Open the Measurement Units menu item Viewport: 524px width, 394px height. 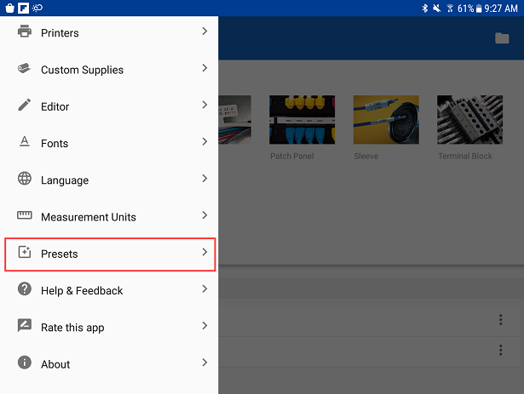click(x=89, y=217)
